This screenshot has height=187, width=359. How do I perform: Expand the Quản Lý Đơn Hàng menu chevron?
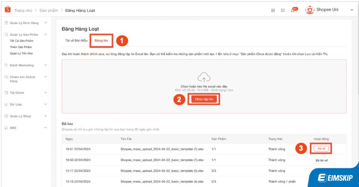pos(46,23)
